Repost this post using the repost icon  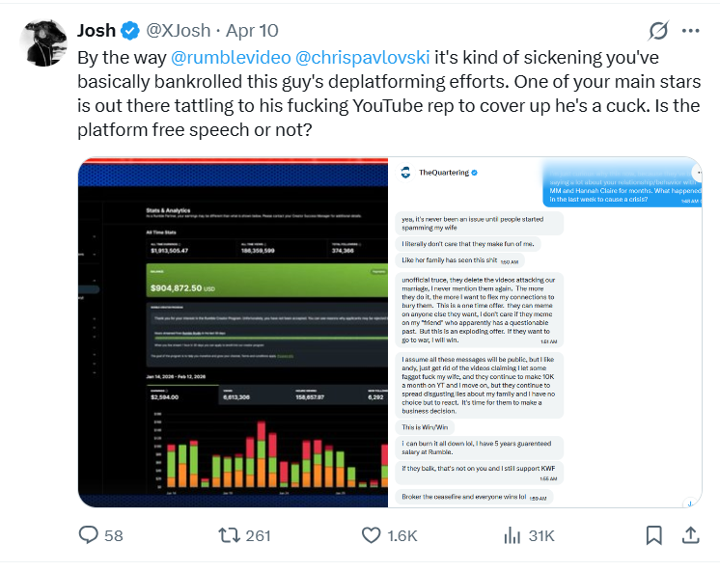(229, 534)
